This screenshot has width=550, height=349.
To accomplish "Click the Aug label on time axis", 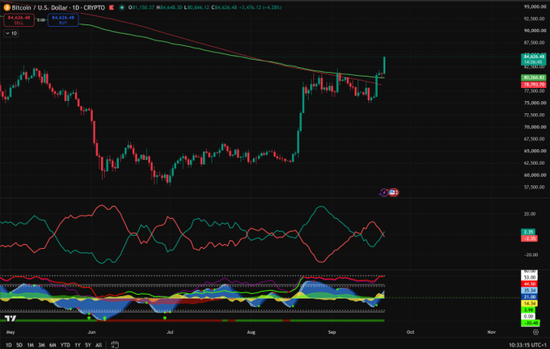I will click(252, 332).
